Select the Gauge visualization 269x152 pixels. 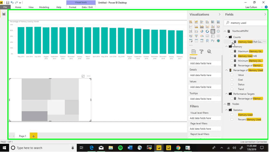coord(202,36)
